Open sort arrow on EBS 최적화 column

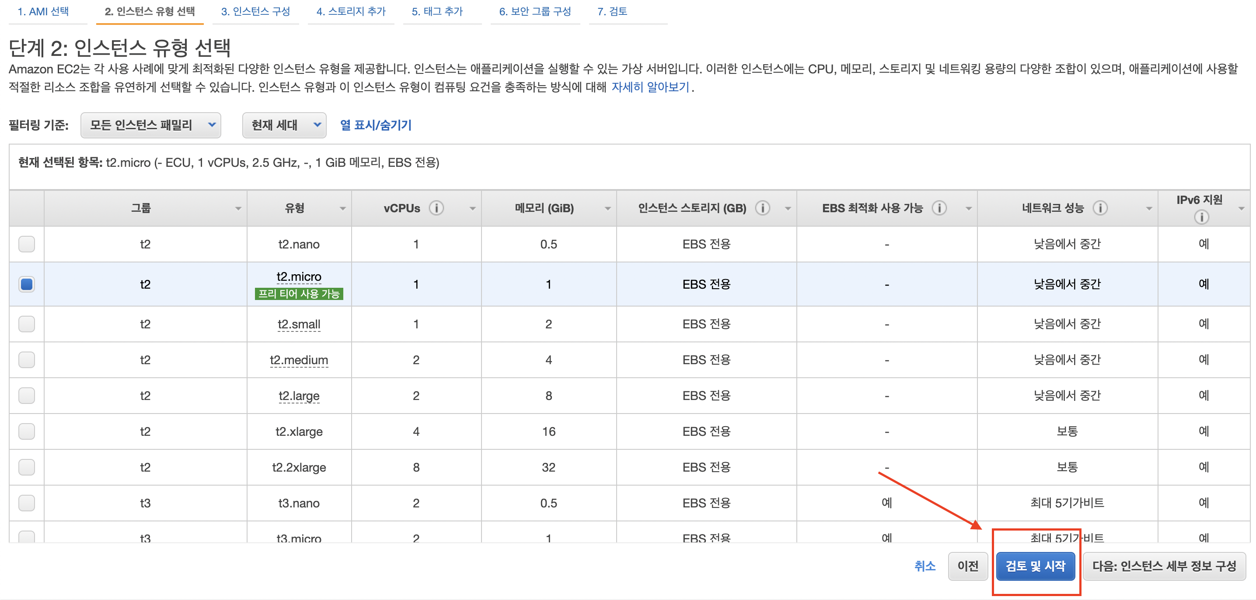click(968, 208)
